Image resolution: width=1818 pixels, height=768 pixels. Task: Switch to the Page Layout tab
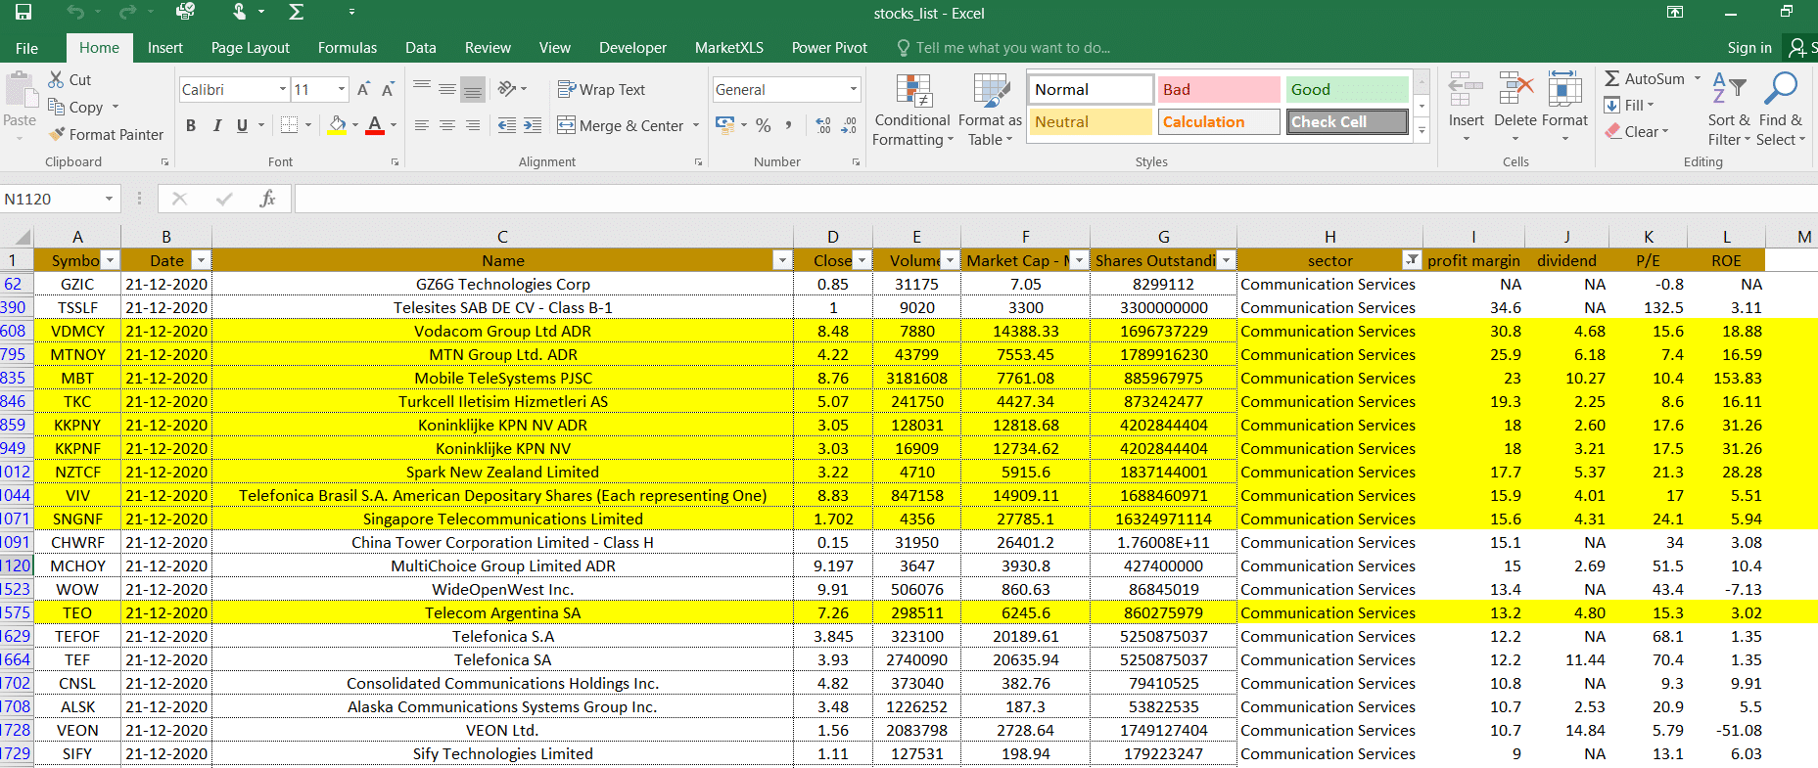[x=251, y=48]
